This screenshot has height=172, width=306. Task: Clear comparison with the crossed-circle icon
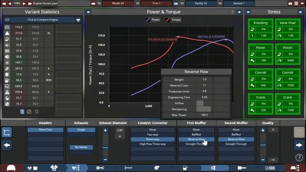tap(29, 112)
